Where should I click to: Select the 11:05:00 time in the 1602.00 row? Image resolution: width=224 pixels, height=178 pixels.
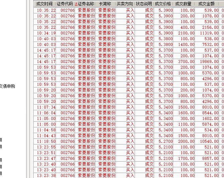(45, 119)
